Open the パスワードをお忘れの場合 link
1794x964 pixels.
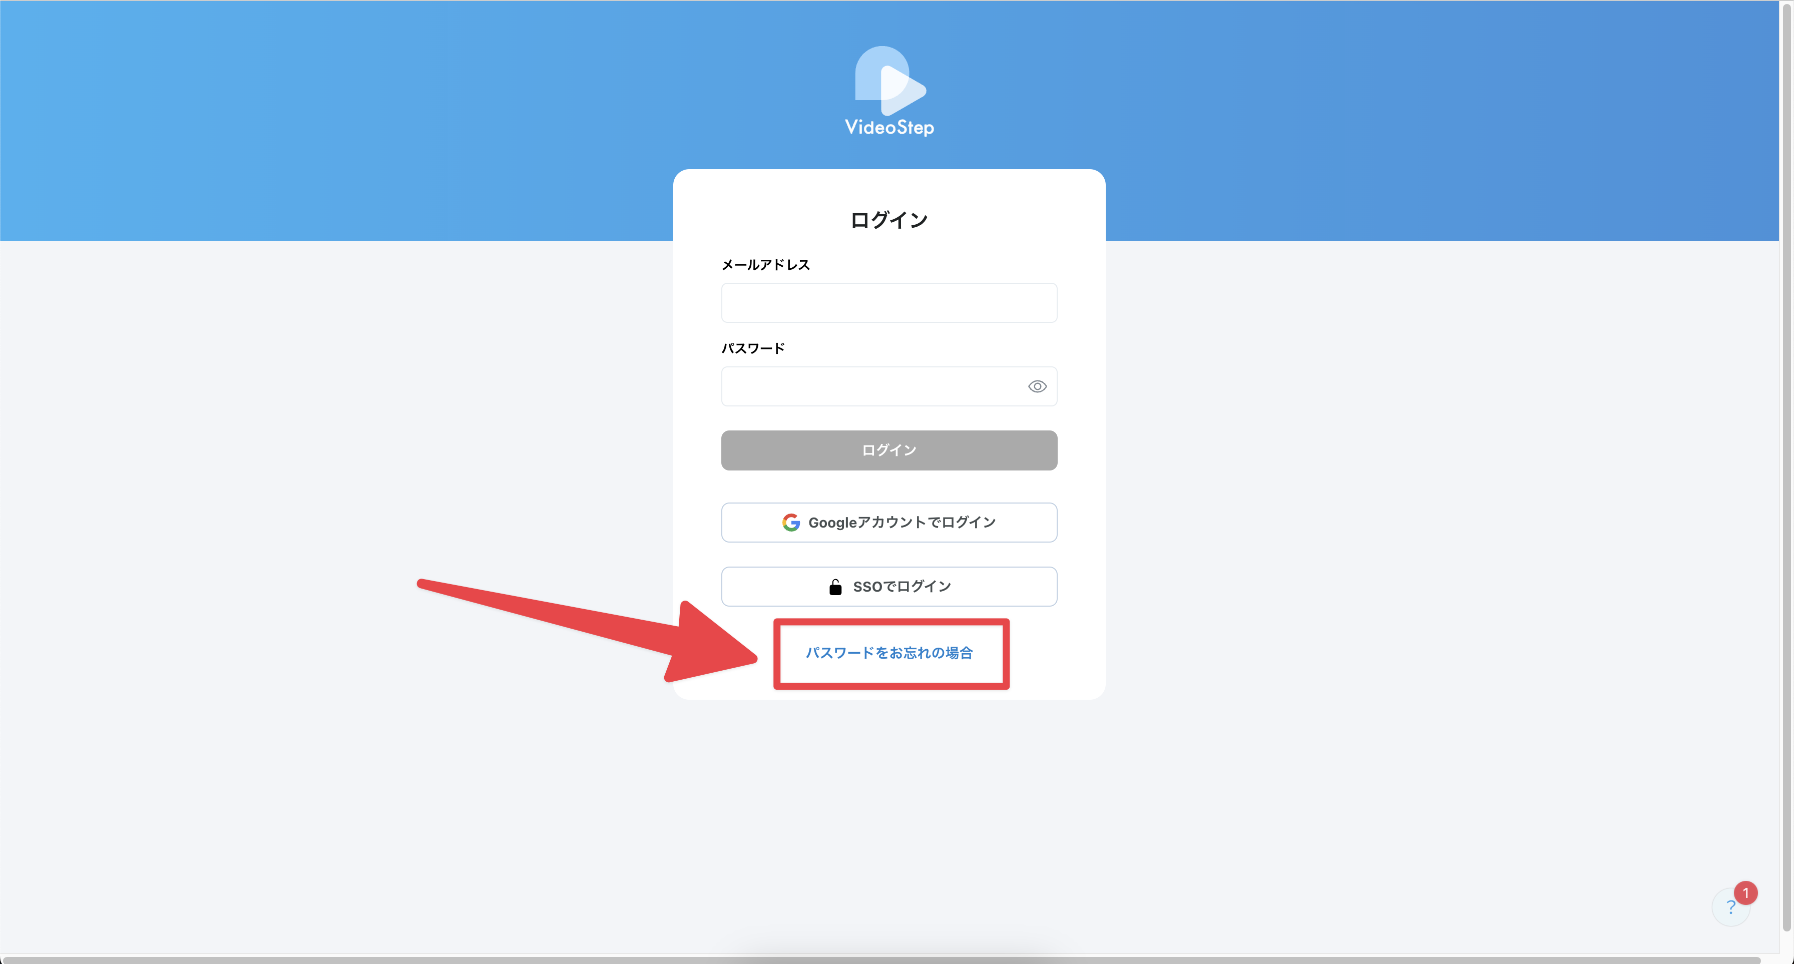[888, 653]
